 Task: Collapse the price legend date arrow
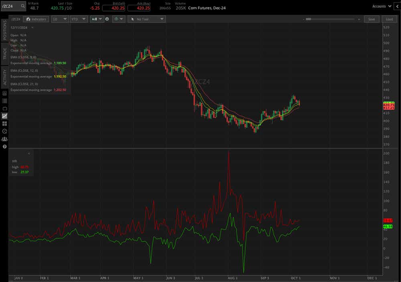pos(32,28)
